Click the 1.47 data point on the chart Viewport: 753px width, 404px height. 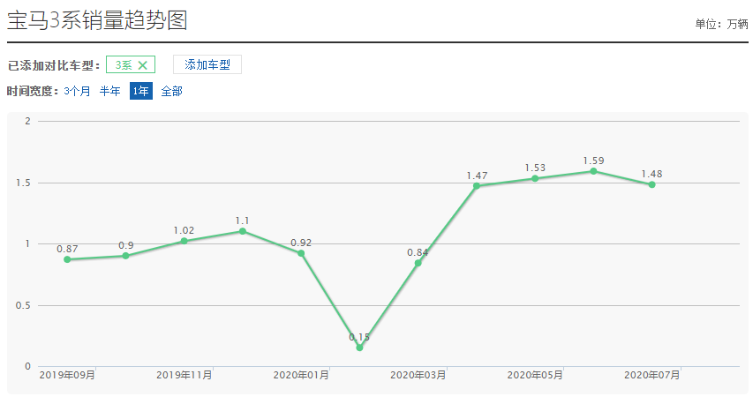[x=477, y=186]
